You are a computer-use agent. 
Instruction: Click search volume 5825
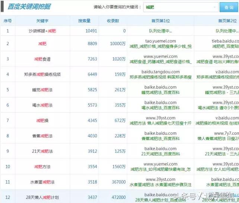pyautogui.click(x=92, y=90)
